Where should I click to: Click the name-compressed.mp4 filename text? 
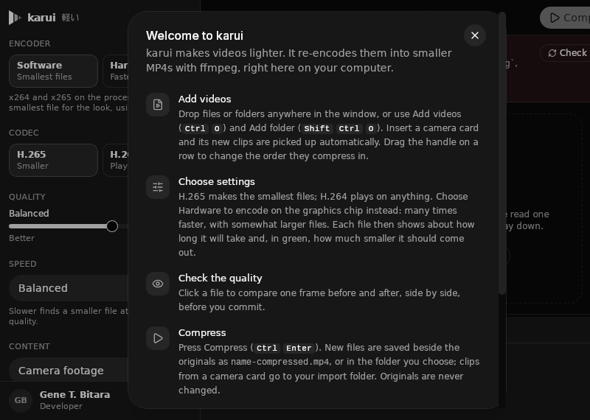(280, 362)
